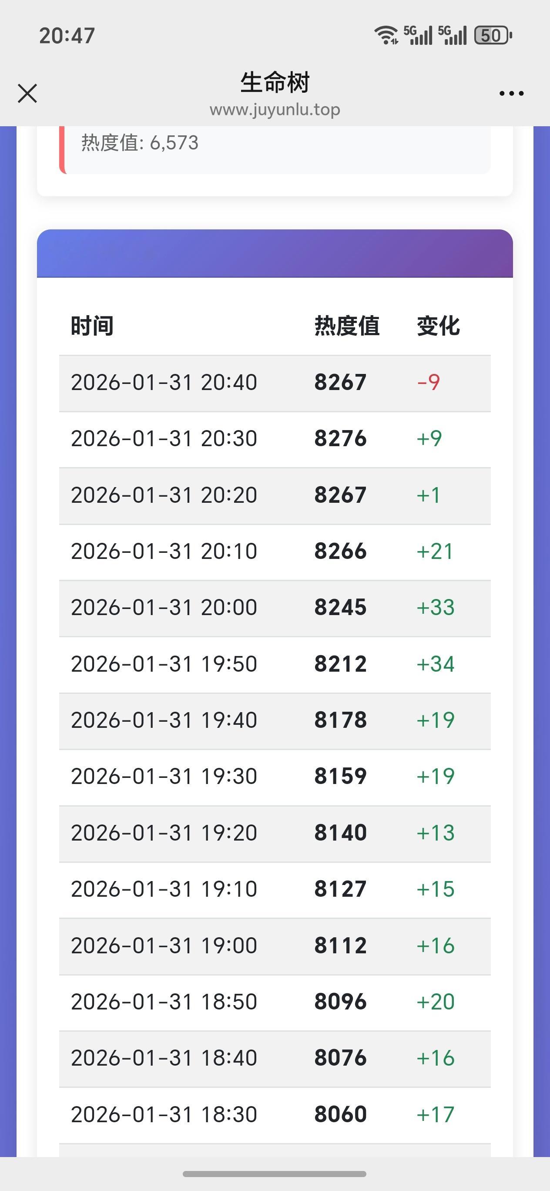Screen dimensions: 550x1191
Task: Tap the second 5G signal icon
Action: pos(453,35)
